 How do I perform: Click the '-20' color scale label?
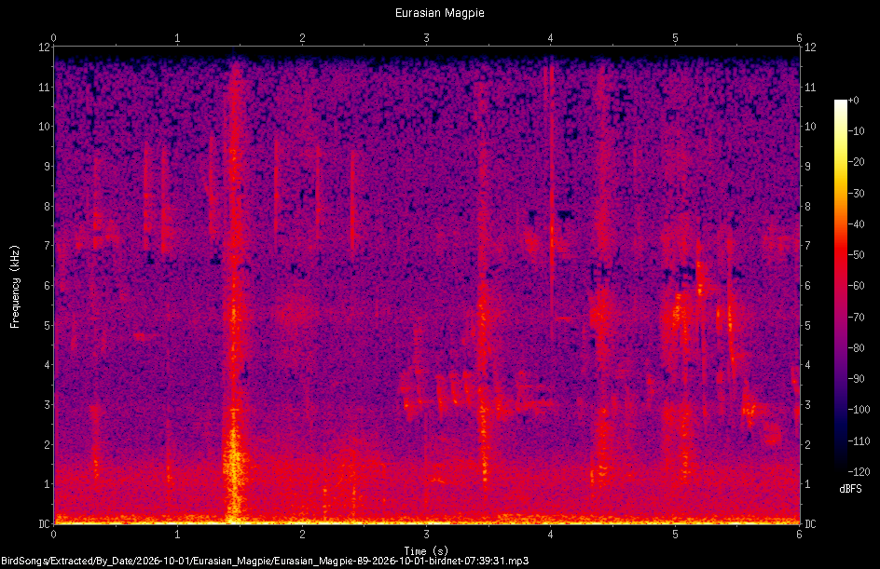tap(856, 162)
